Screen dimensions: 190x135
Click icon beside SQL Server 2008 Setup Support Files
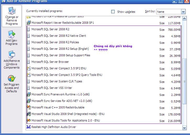pos(29,55)
